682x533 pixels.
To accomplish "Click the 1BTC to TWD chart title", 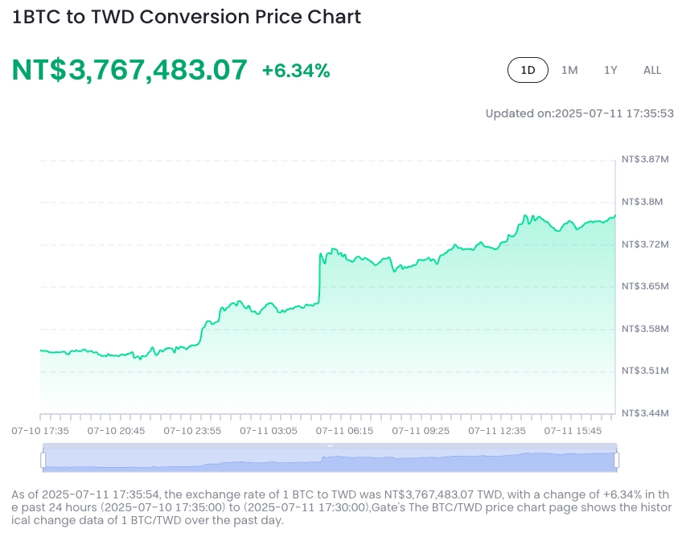I will [186, 17].
